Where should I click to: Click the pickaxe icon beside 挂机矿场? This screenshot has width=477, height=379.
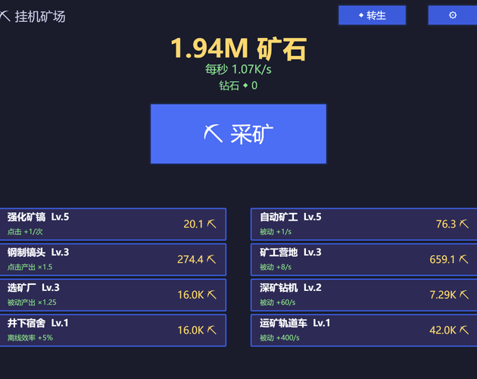tap(5, 16)
